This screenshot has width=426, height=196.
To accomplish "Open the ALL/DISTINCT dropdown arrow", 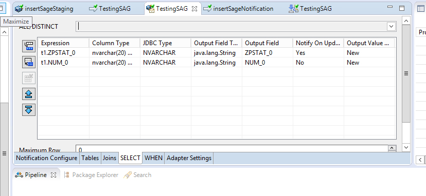I will (x=391, y=26).
